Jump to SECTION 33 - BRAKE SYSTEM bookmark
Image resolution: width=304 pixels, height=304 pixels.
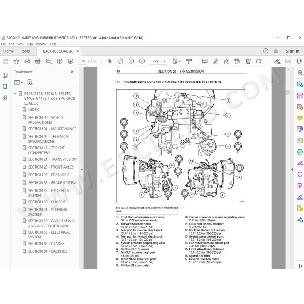click(x=52, y=183)
